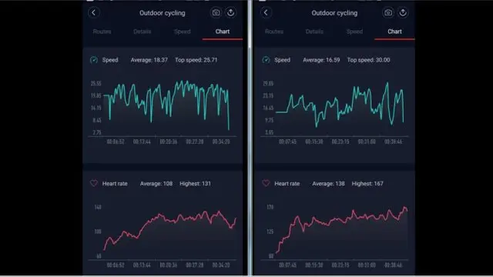Click 'Top speed: 30.00' value

pyautogui.click(x=368, y=60)
